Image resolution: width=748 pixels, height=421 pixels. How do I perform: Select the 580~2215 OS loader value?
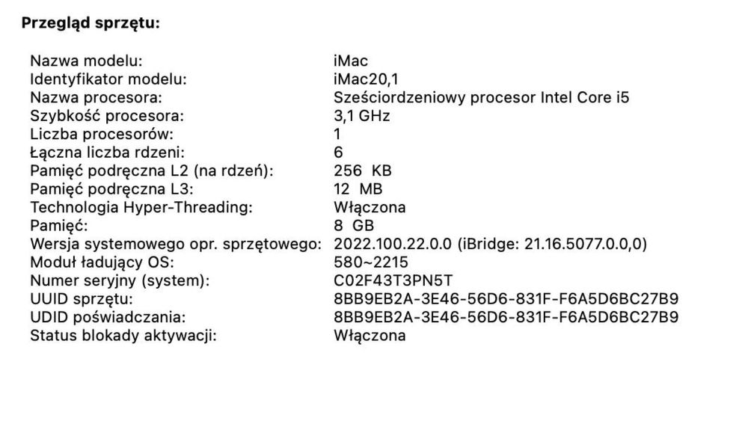(371, 262)
